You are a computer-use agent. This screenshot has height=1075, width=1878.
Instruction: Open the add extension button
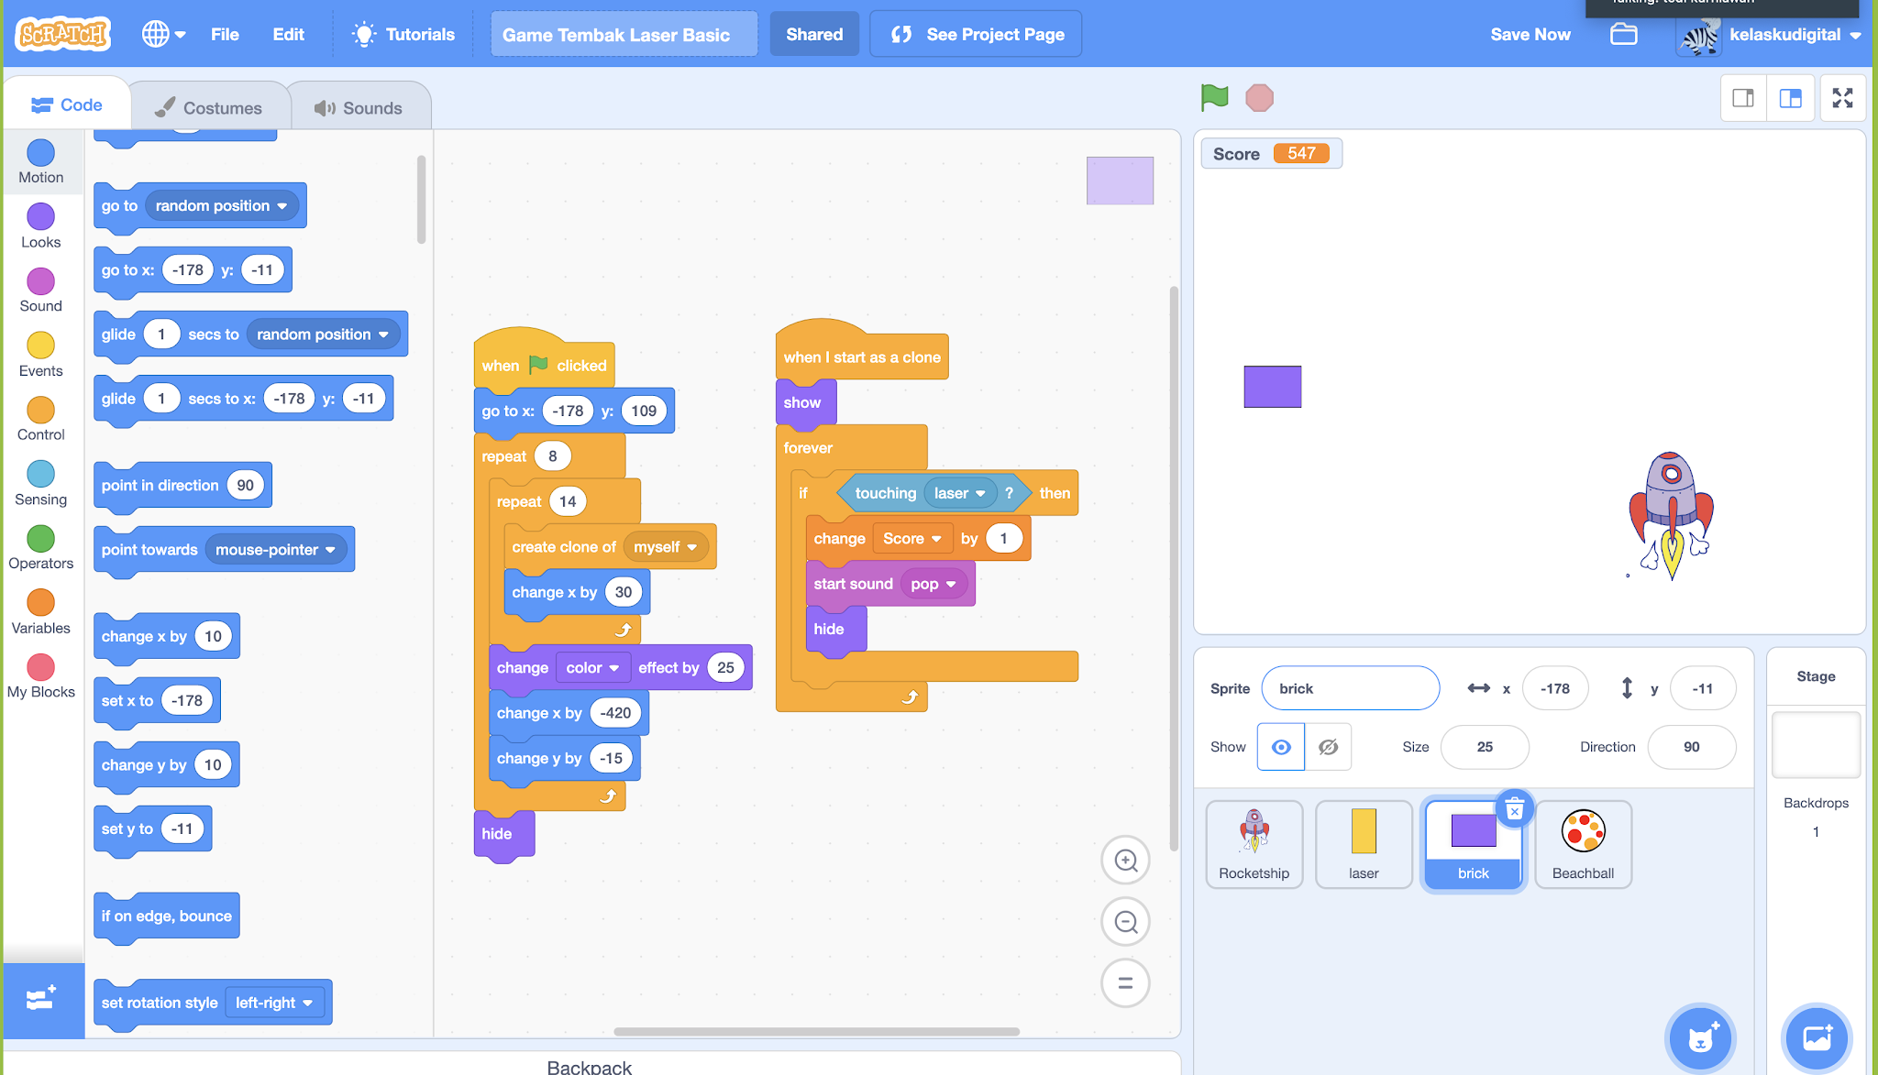tap(42, 999)
